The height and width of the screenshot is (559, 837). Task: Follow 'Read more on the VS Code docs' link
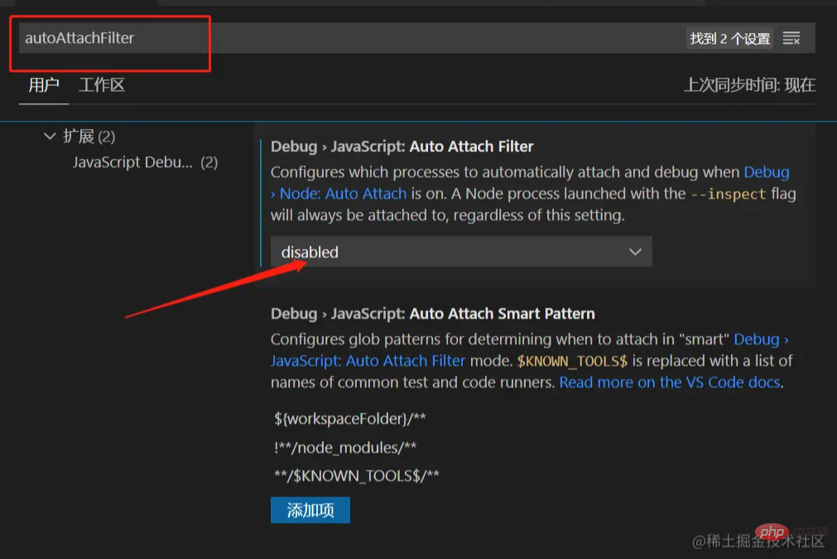pyautogui.click(x=669, y=383)
